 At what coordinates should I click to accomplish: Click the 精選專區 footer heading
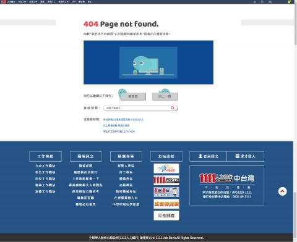[x=126, y=156]
